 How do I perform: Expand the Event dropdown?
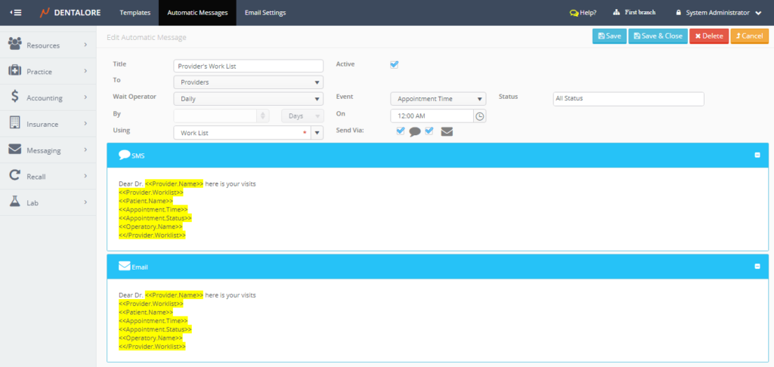point(438,98)
